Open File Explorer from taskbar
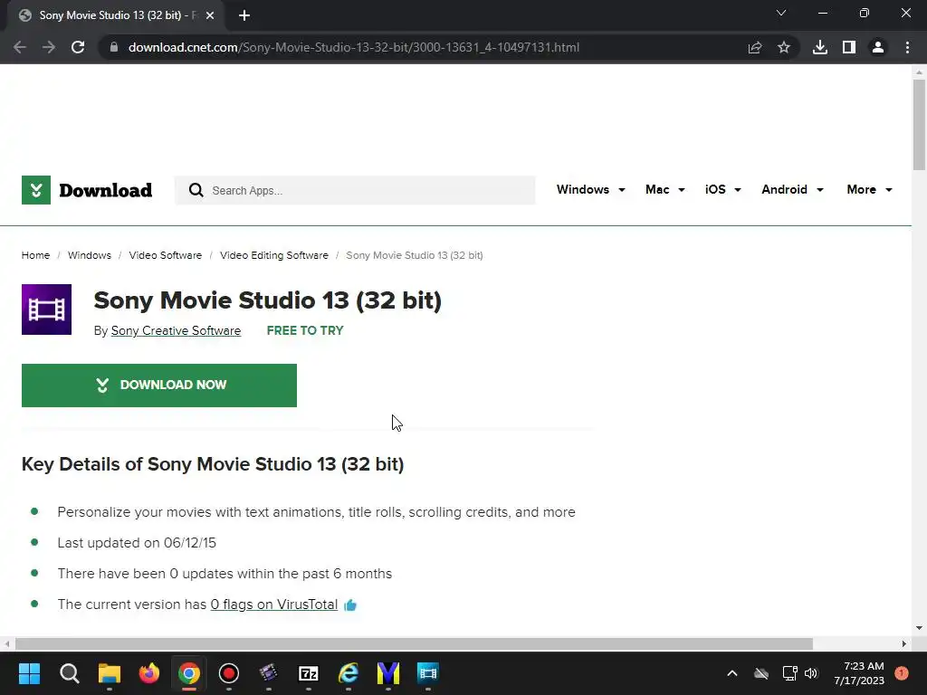This screenshot has height=695, width=927. pos(110,673)
